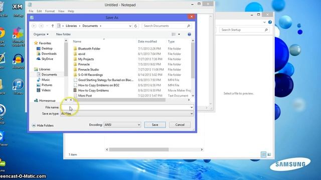This screenshot has width=321, height=180.
Task: Click Documents in the address breadcrumb
Action: click(x=90, y=26)
